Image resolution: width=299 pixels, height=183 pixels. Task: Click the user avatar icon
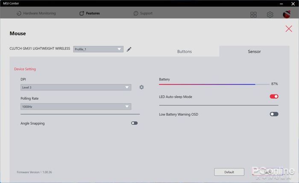point(287,14)
